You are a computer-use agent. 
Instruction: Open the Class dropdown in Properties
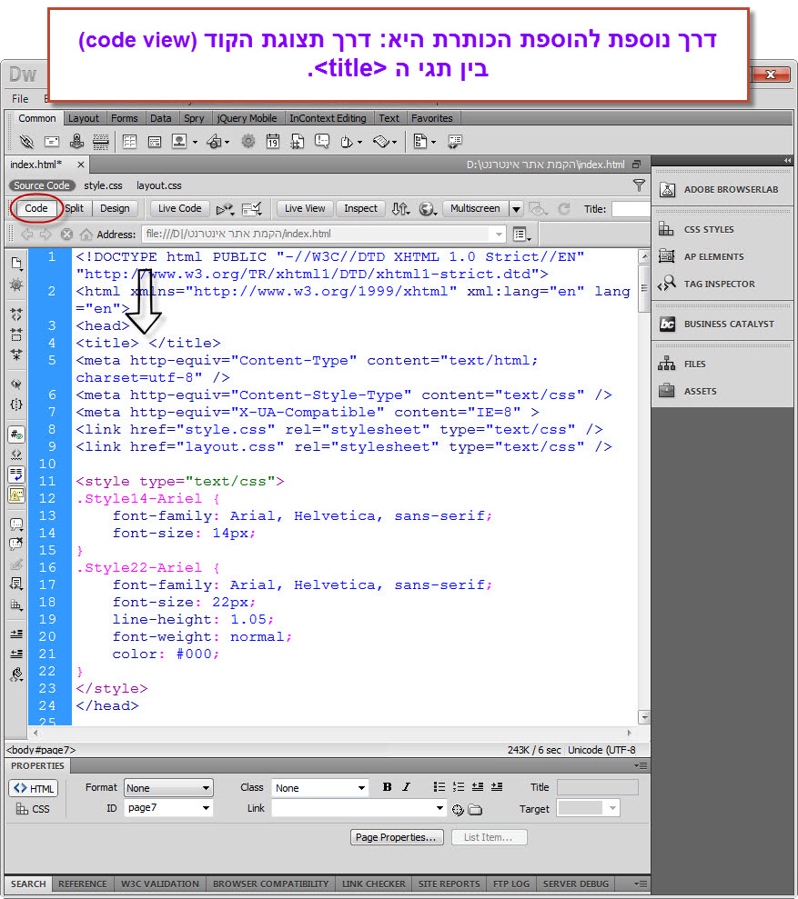(319, 788)
